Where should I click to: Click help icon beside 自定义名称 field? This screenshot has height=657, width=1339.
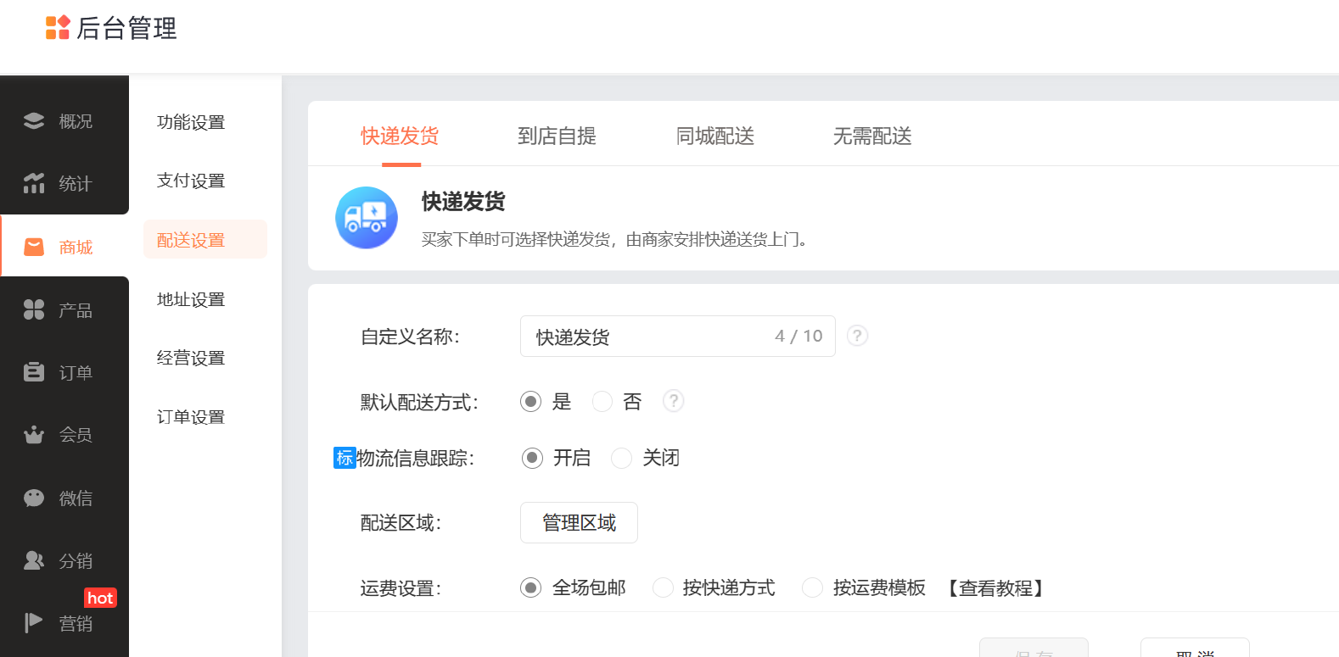[857, 336]
